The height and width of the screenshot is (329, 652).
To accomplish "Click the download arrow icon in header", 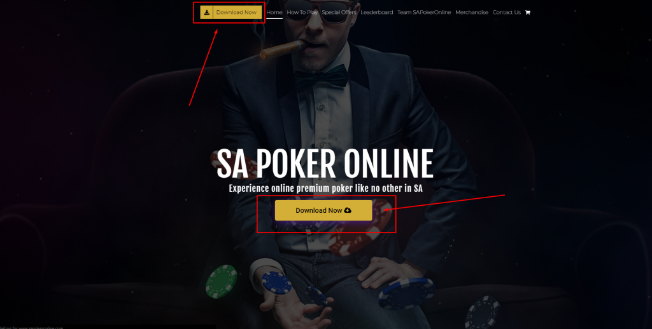I will click(x=207, y=13).
